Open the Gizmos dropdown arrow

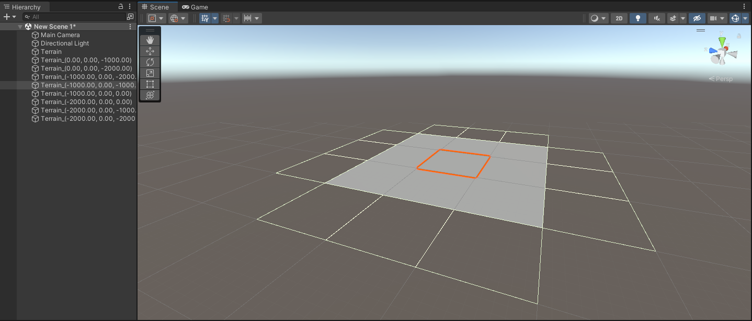tap(745, 18)
